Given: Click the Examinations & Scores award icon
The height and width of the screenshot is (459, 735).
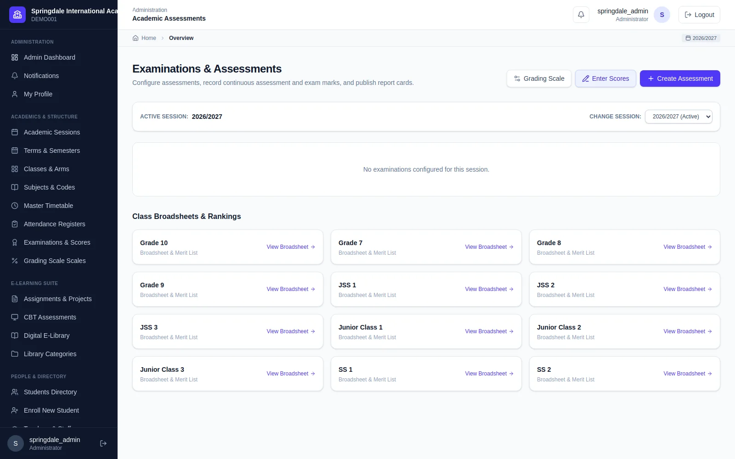Looking at the screenshot, I should click(x=15, y=242).
